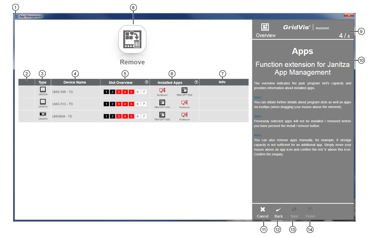Click black slot 1 in UMG 512 row

point(106,104)
